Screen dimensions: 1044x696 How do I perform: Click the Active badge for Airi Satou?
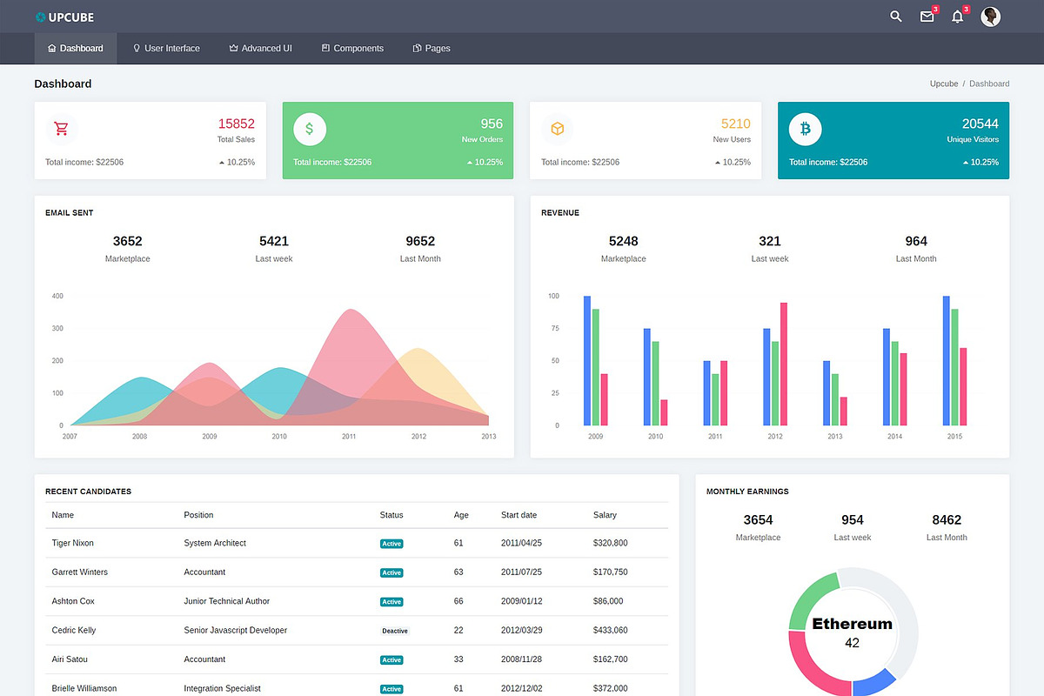391,660
